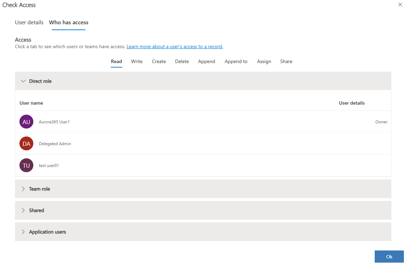
Task: Switch to the Assign access tab
Action: pos(264,61)
